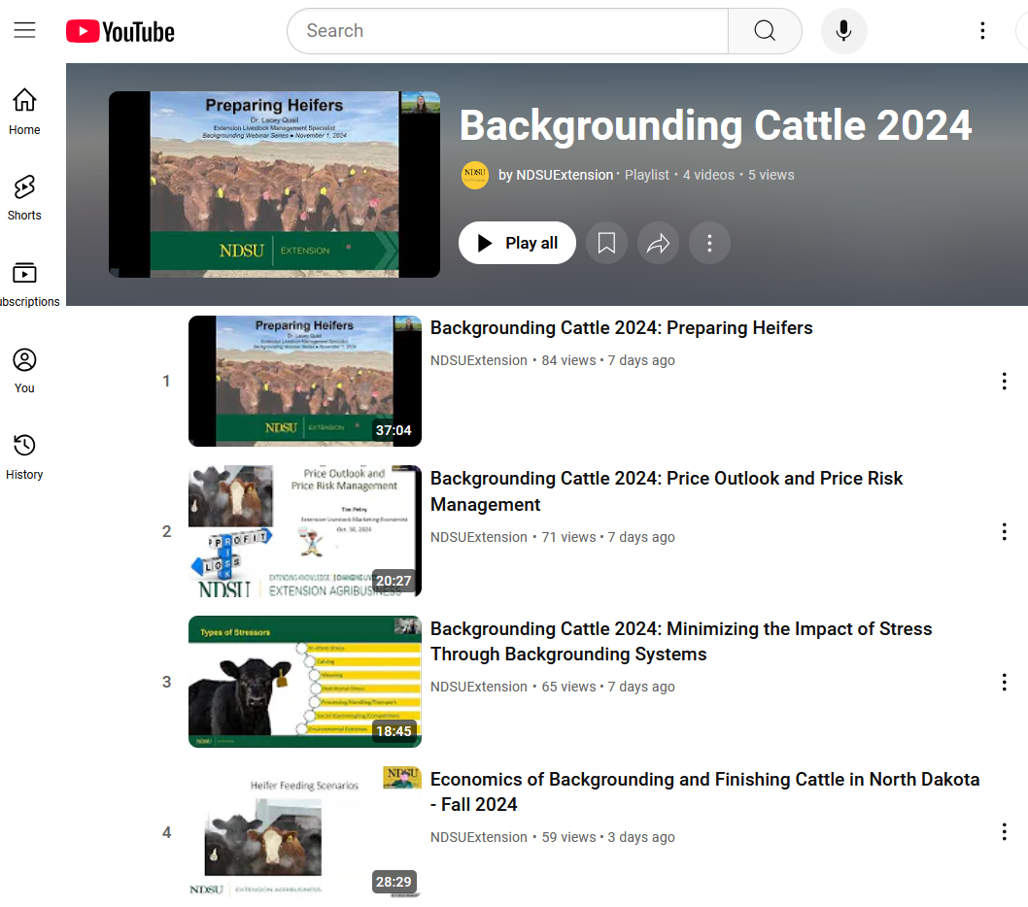The width and height of the screenshot is (1028, 907).
Task: Open the hamburger guide menu
Action: [x=24, y=31]
